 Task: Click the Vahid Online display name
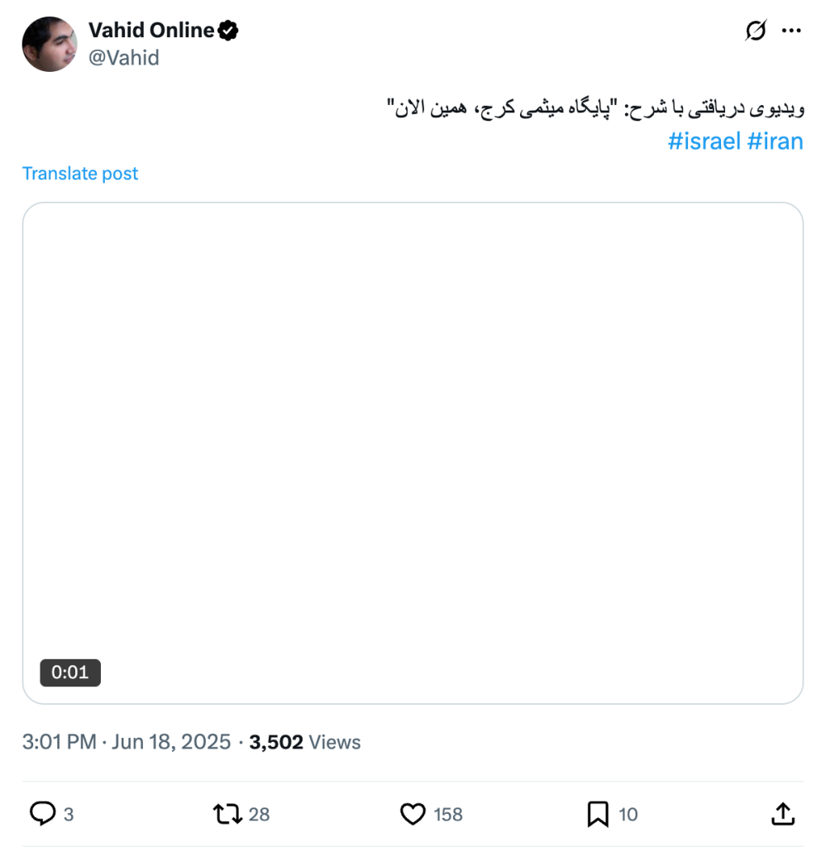click(x=151, y=31)
